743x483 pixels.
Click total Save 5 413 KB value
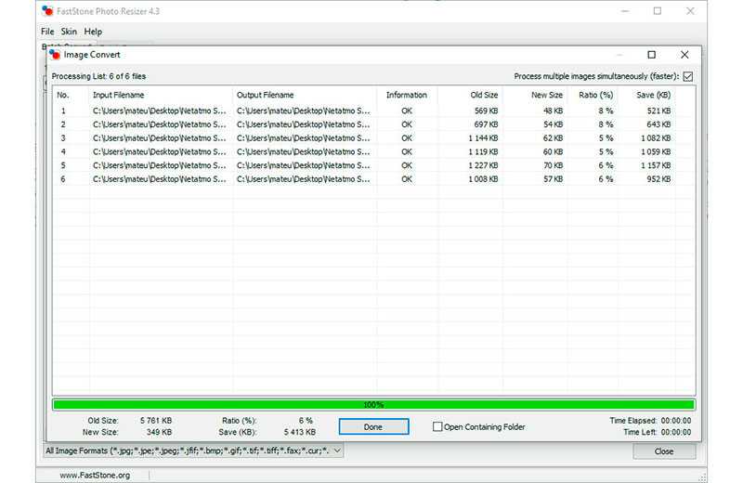[x=299, y=432]
